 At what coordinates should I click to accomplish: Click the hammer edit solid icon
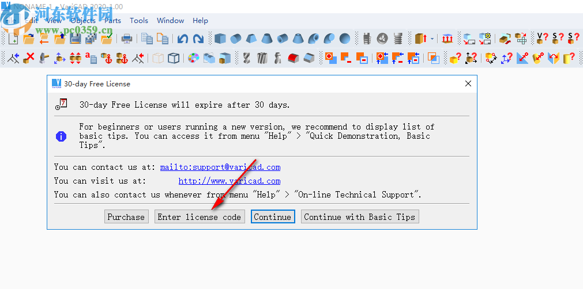coord(44,58)
